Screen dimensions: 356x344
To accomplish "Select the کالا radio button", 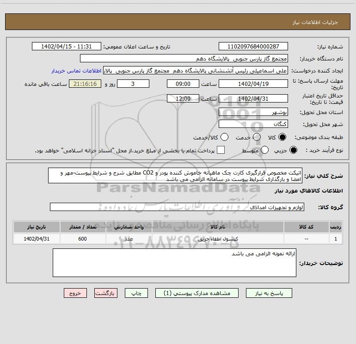I will [x=282, y=137].
